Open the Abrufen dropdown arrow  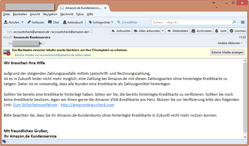pyautogui.click(x=22, y=22)
